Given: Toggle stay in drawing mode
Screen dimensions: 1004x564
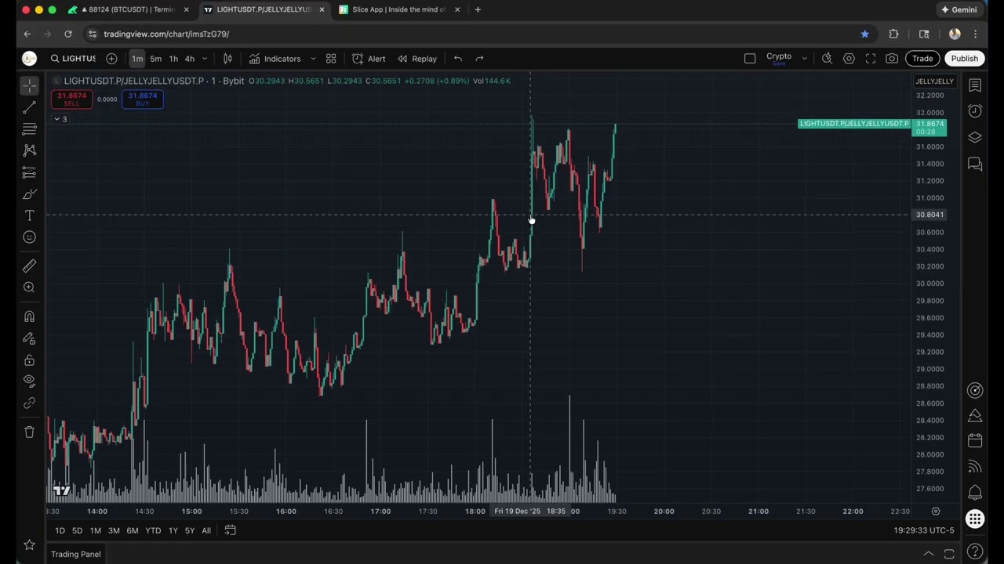Looking at the screenshot, I should pos(29,338).
